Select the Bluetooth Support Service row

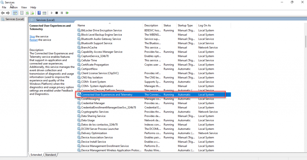[154, 43]
